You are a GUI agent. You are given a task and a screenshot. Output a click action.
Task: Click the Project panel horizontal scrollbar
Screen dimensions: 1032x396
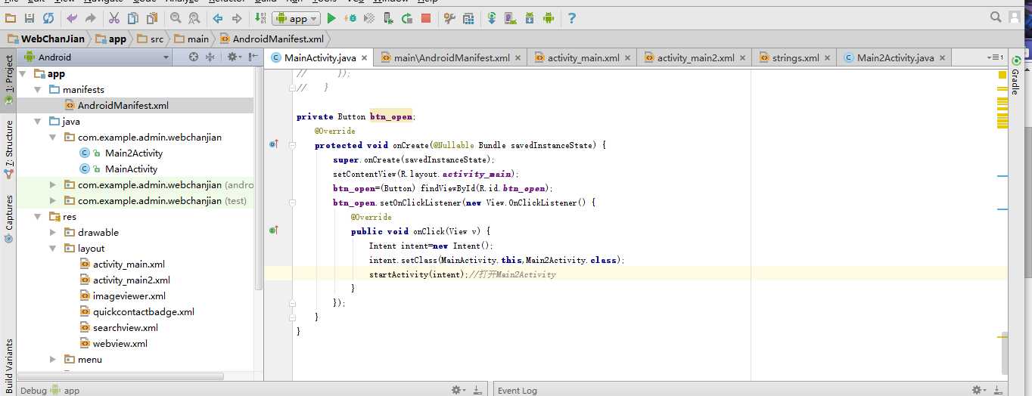121,376
